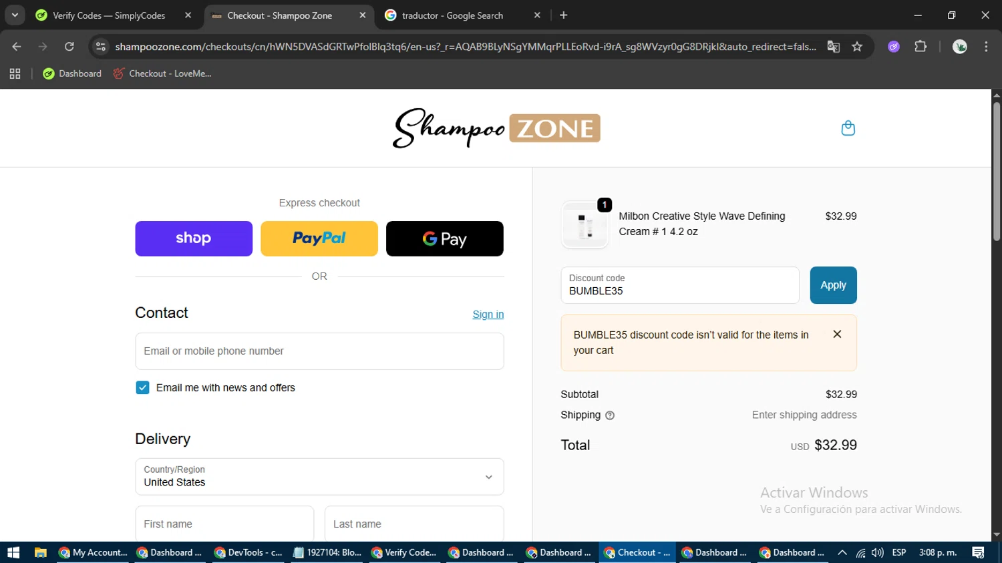Image resolution: width=1002 pixels, height=563 pixels.
Task: Expand the Country/Region dropdown
Action: click(x=319, y=477)
